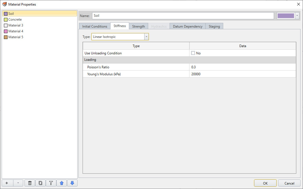Edit the Young's Modulus value cell
303x189 pixels.
[x=242, y=74]
